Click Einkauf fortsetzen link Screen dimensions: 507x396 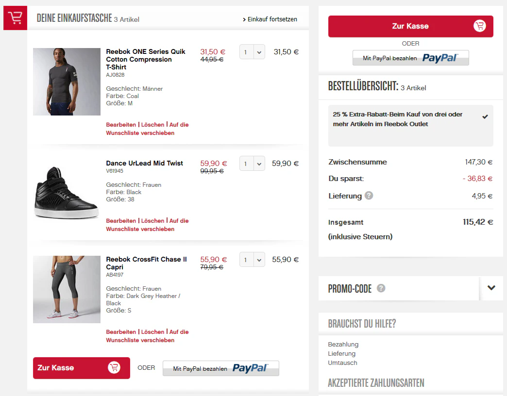click(x=270, y=19)
